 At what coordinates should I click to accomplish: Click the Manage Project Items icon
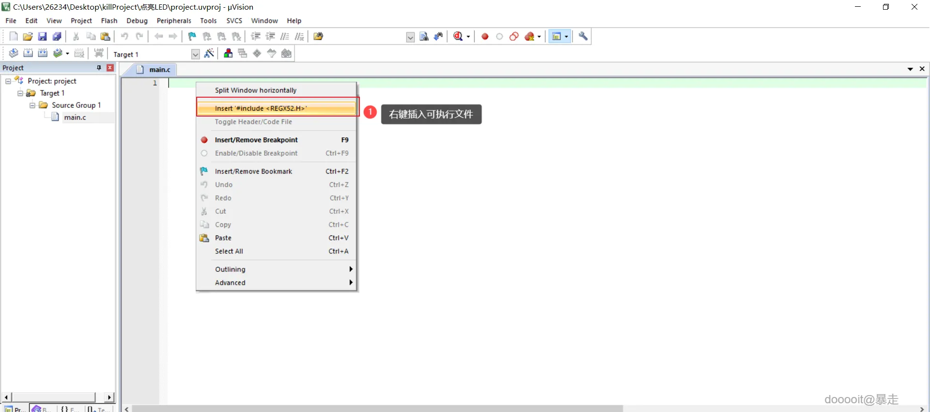[228, 53]
